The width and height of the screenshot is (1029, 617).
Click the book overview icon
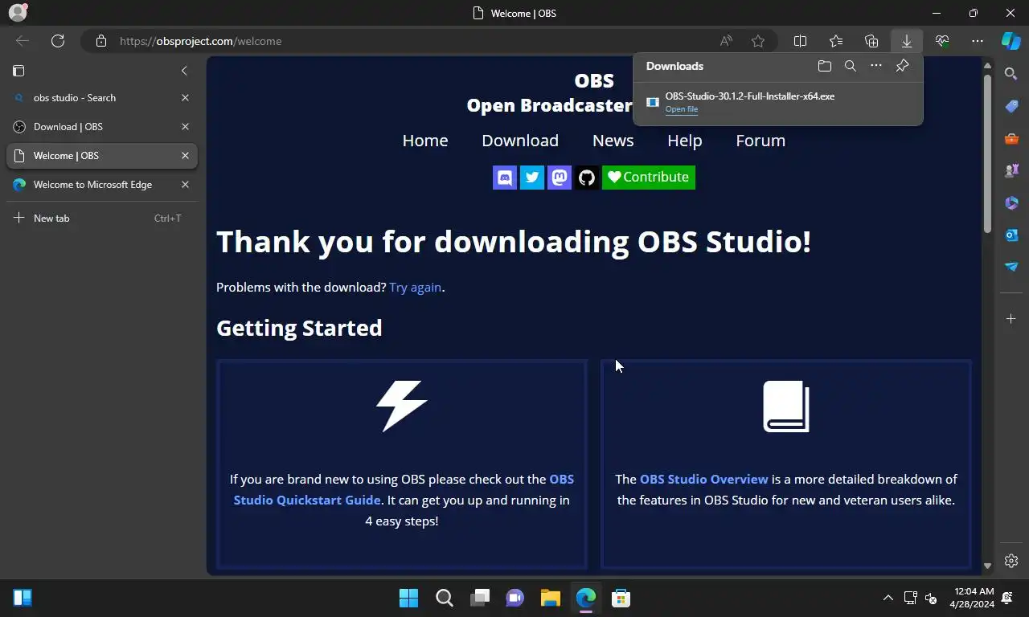point(786,407)
